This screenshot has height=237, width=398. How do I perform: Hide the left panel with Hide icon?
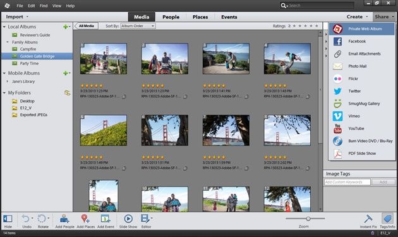[8, 219]
